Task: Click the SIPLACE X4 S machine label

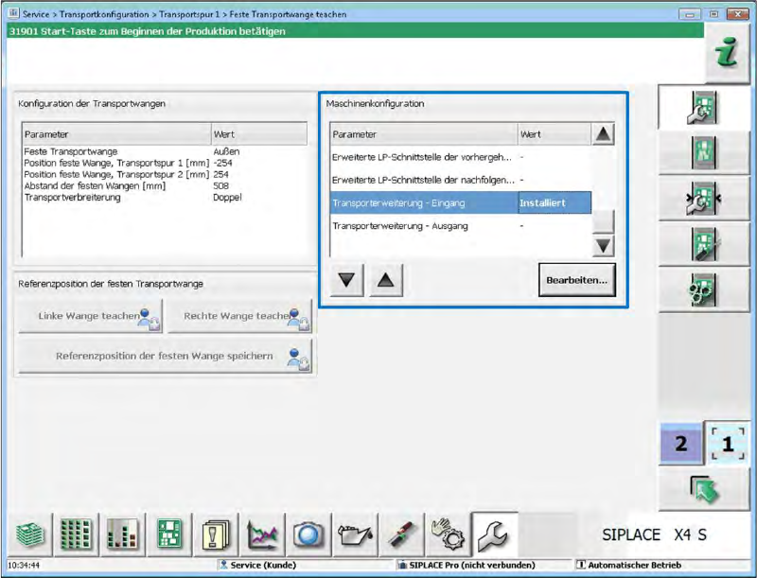Action: 654,535
